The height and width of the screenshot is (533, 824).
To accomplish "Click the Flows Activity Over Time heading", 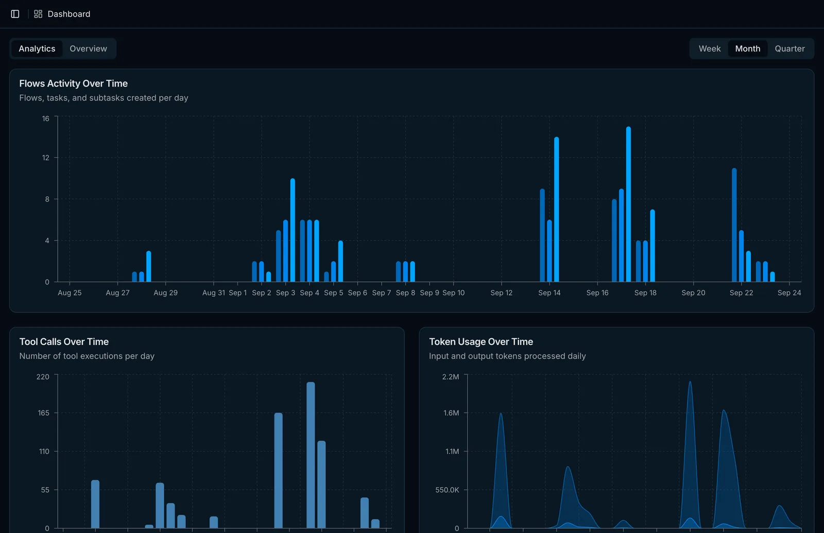I will coord(74,83).
